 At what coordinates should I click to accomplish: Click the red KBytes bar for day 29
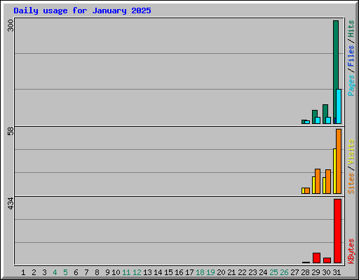[x=316, y=258]
